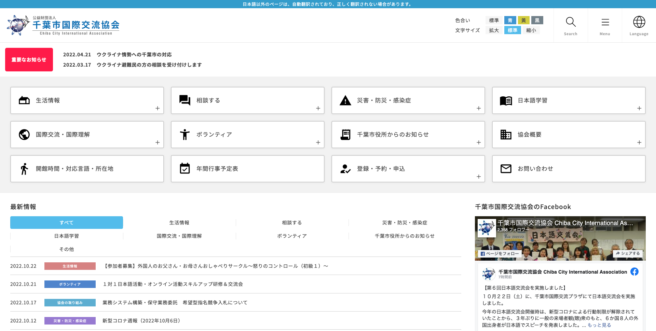Switch to the 日本語学習 news filter tab
This screenshot has height=331, width=656.
66,236
